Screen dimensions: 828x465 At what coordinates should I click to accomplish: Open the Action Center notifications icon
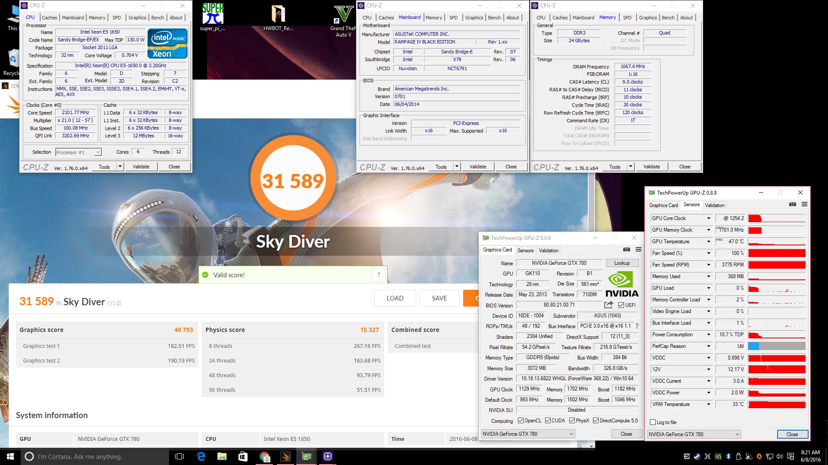point(790,456)
